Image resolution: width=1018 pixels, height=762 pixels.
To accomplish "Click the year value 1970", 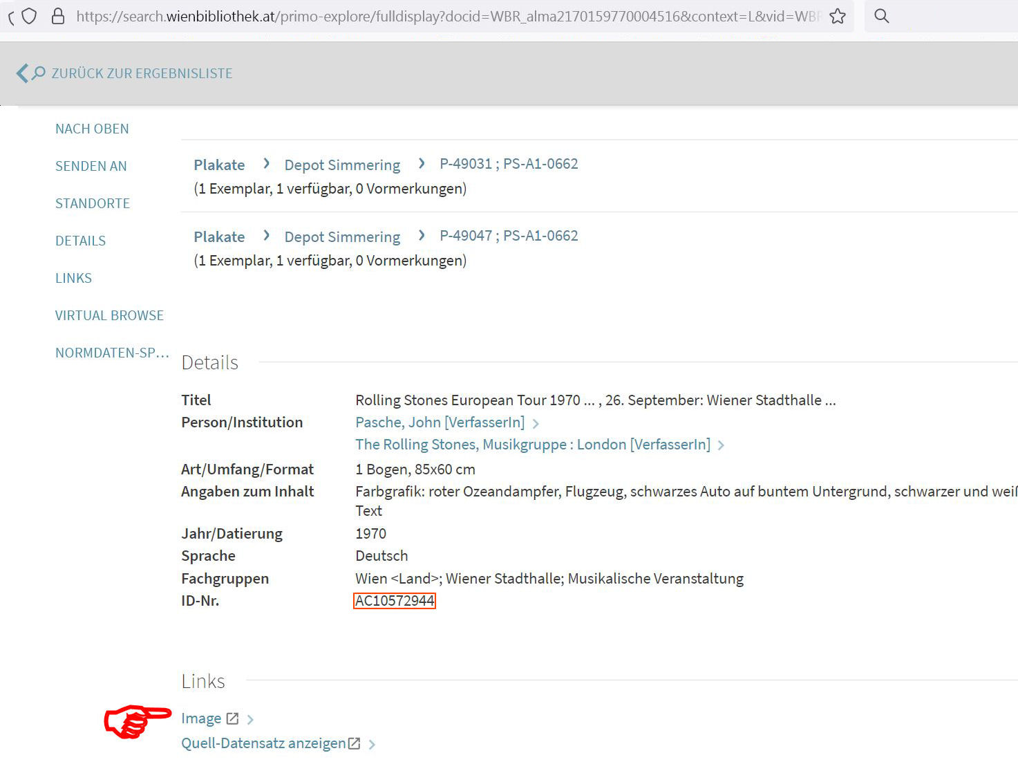I will (370, 534).
